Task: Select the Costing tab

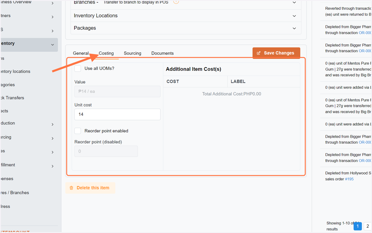Action: (106, 53)
